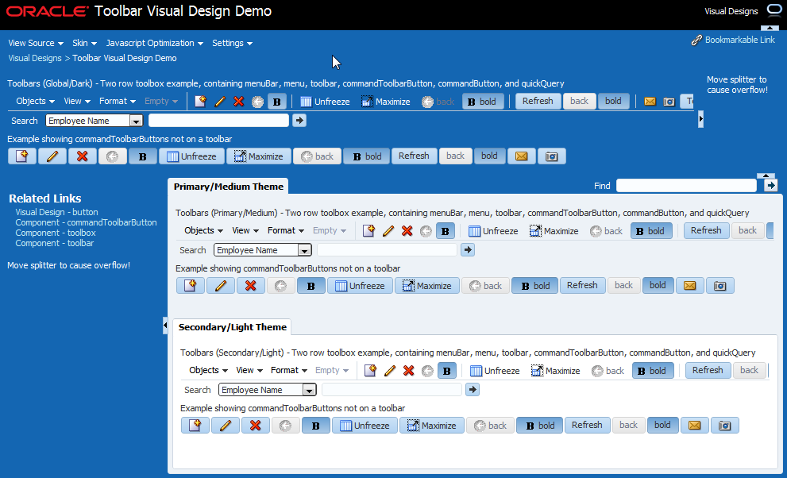
Task: Click Refresh in Primary/Medium non-toolbar row
Action: coord(582,285)
